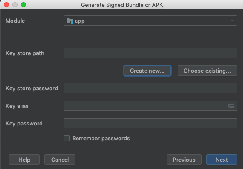Click the green zoom window button
The width and height of the screenshot is (243, 169).
24,5
